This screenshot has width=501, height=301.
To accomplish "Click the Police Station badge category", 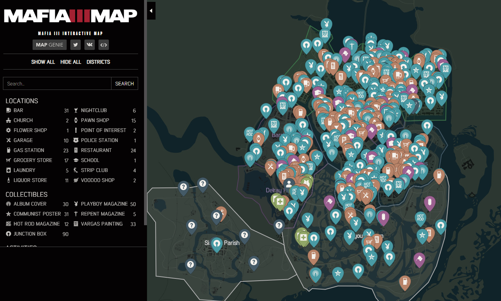I will (105, 140).
